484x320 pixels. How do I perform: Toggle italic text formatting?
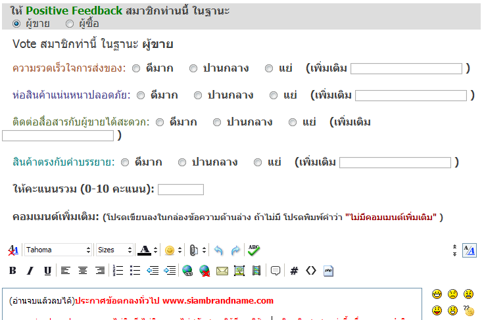click(x=30, y=270)
